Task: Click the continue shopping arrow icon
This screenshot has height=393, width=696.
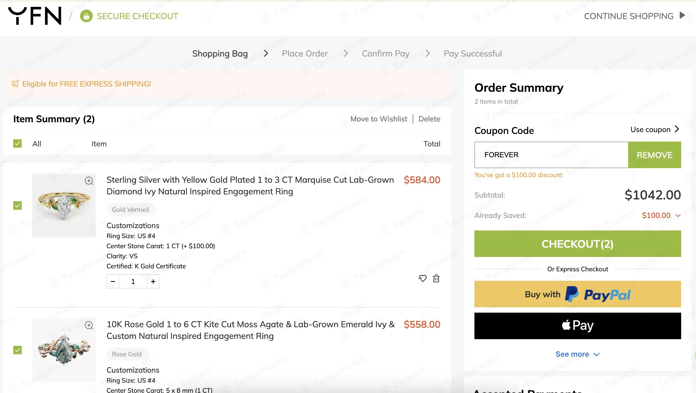Action: [682, 15]
